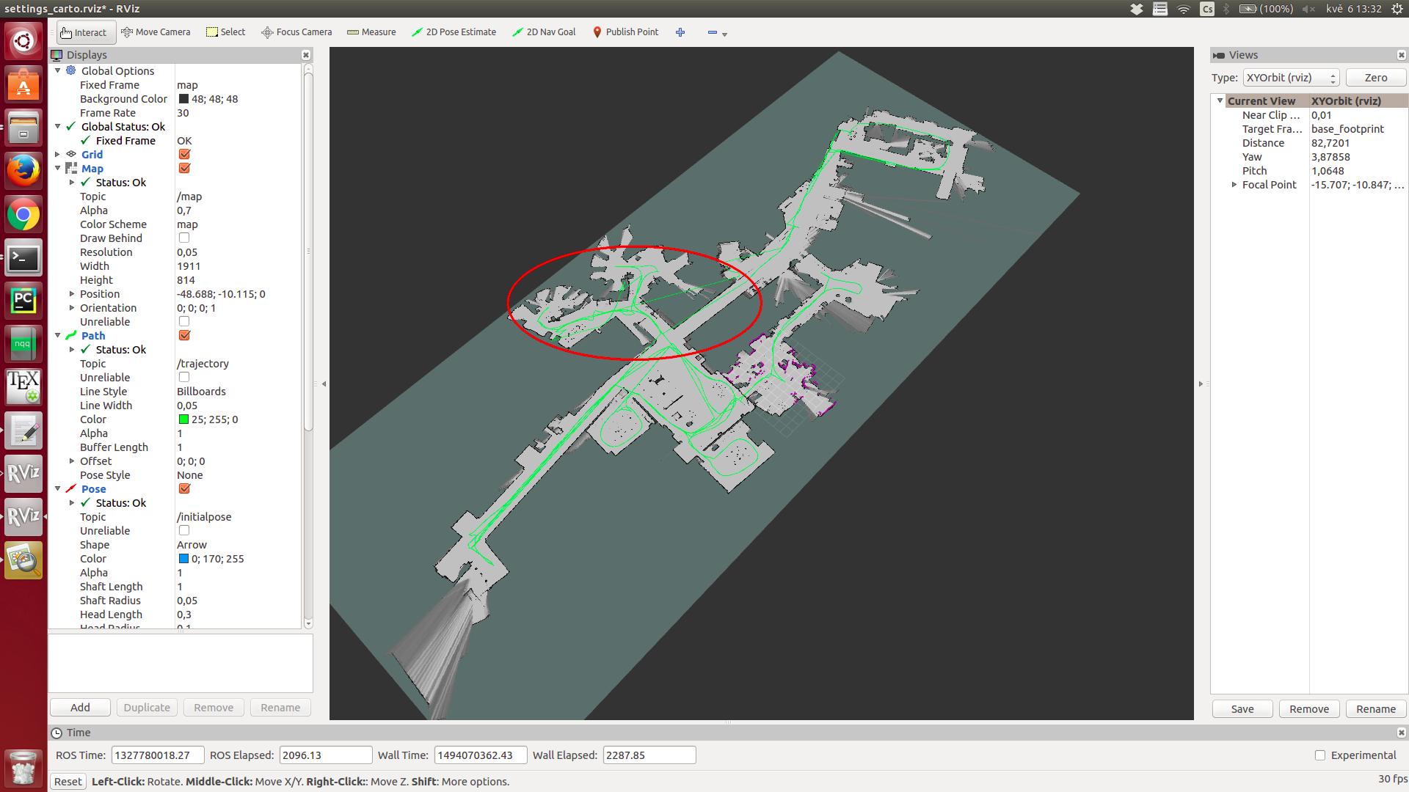Open PyCharm from the dock
1409x792 pixels.
[x=23, y=301]
